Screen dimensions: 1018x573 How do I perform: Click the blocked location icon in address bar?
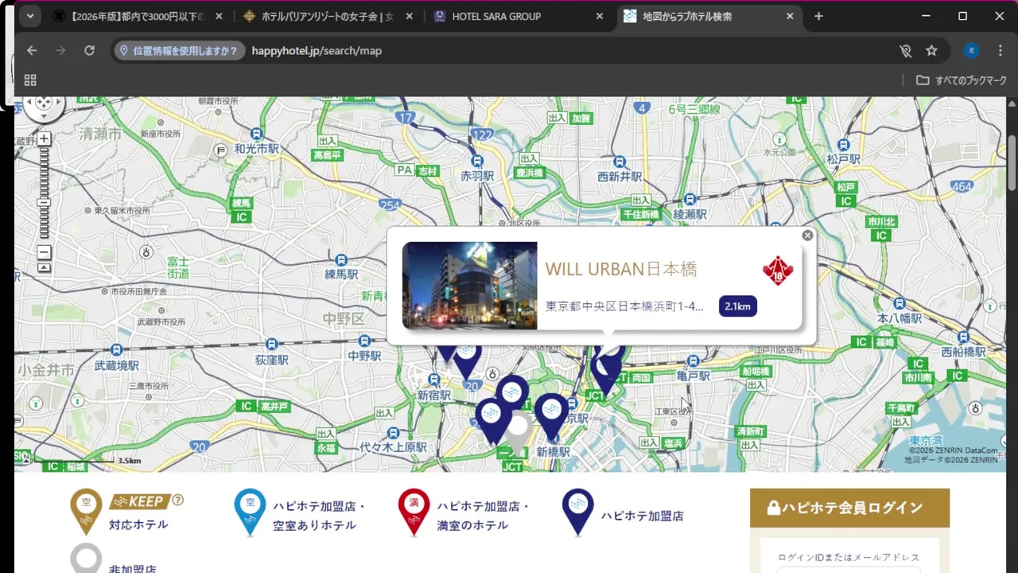[x=905, y=50]
